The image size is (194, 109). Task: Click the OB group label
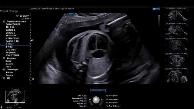click(x=8, y=78)
